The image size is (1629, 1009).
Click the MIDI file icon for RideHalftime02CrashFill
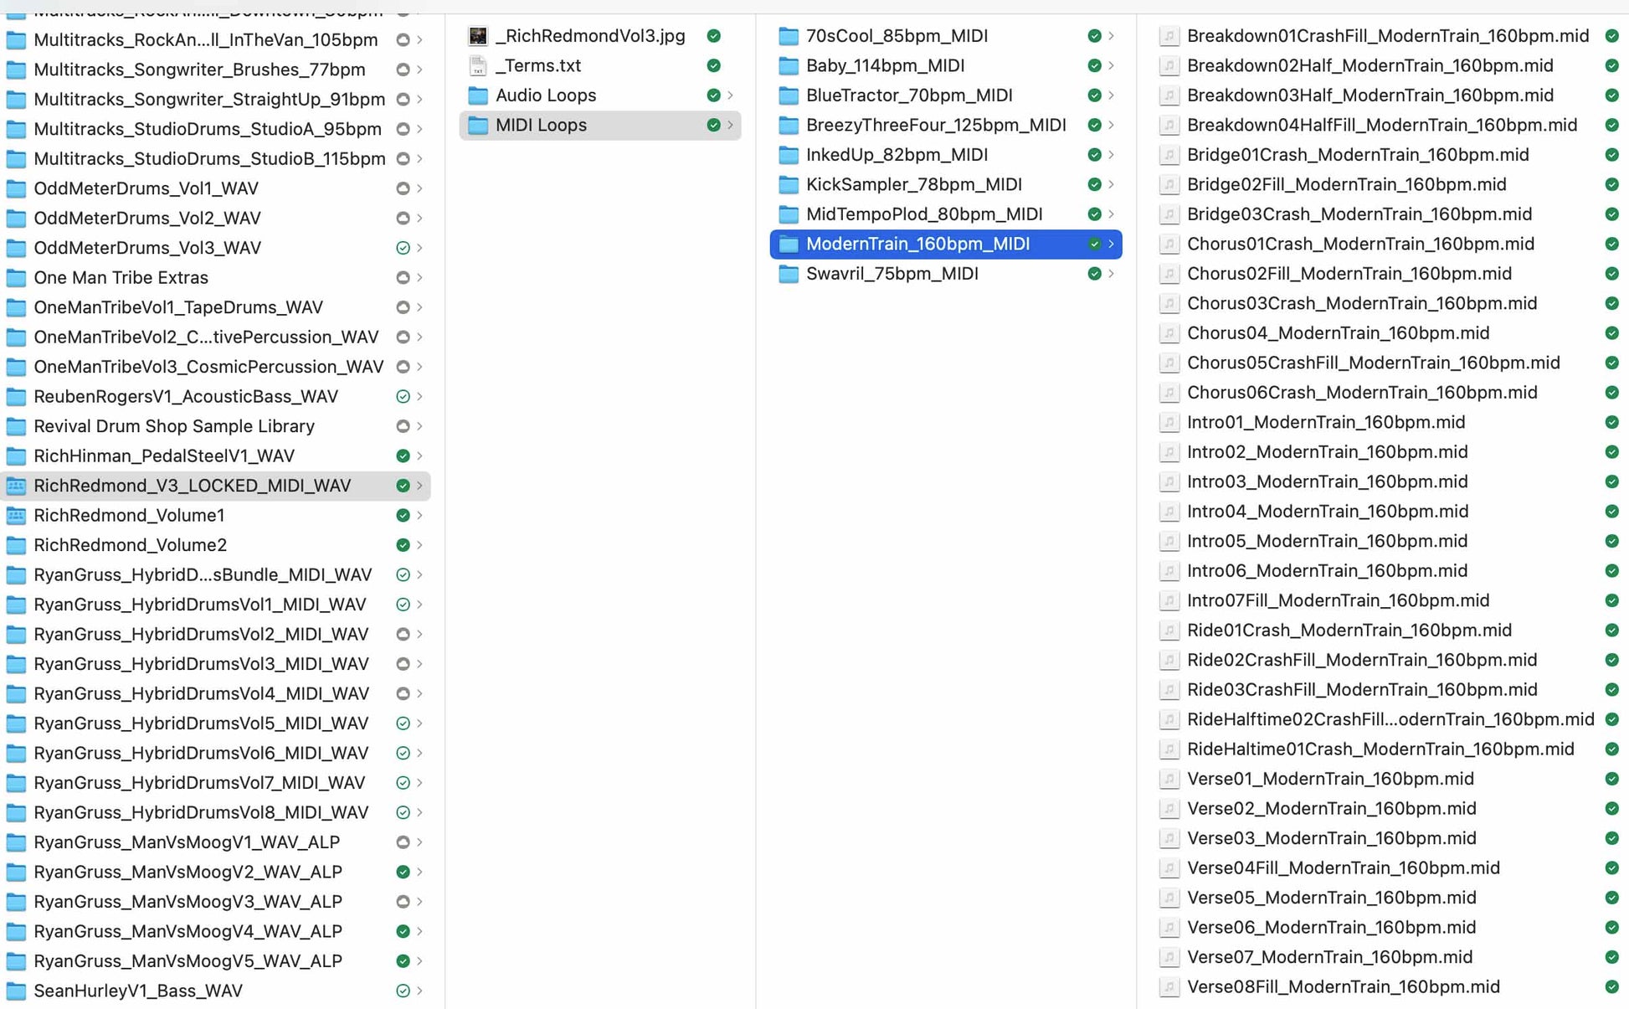click(x=1169, y=719)
